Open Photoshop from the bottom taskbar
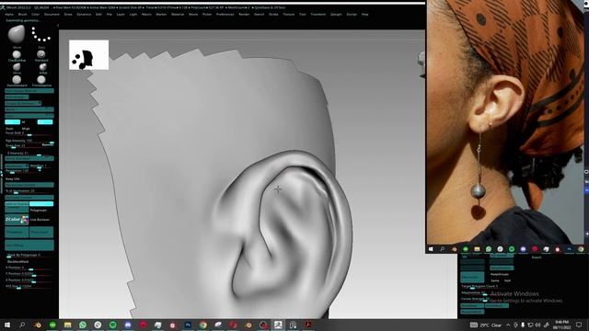 coord(188,325)
